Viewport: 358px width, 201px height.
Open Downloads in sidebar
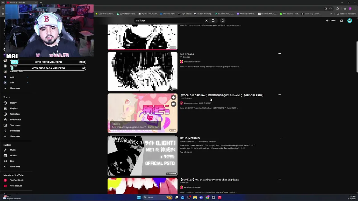[15, 131]
